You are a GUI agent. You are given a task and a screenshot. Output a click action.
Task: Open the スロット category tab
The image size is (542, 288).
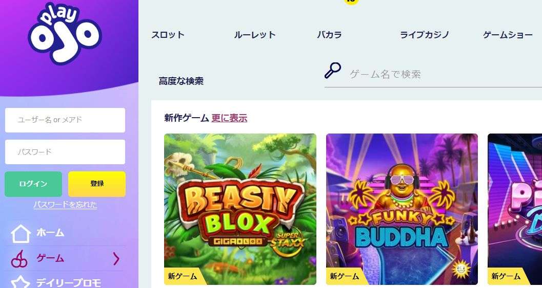168,35
